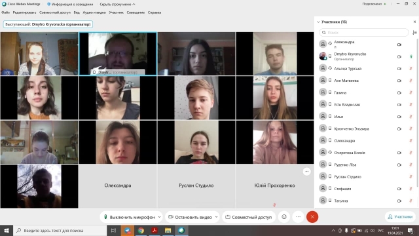Click camera icon for Кротченко Эльвира
This screenshot has width=419, height=236.
tap(399, 128)
